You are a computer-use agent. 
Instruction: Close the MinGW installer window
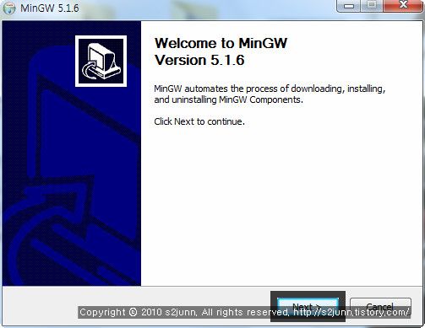click(x=403, y=5)
